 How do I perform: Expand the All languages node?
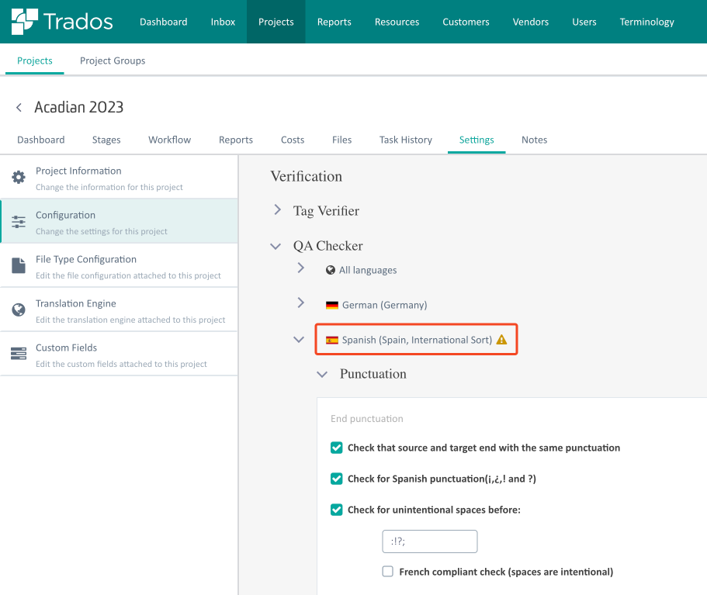[301, 268]
